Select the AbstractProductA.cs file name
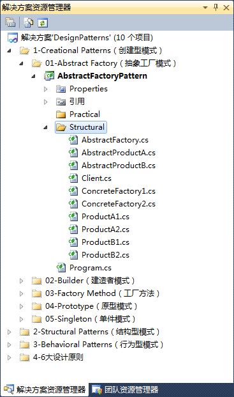The image size is (234, 397). point(119,153)
